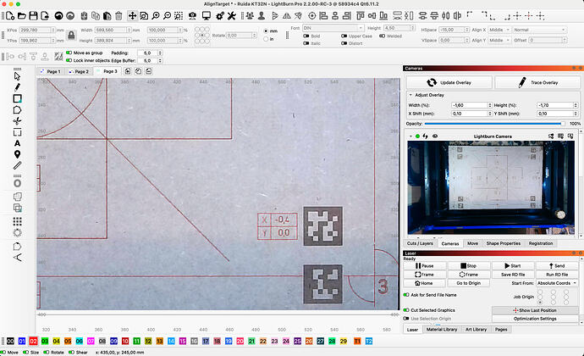Switch to Page 2 tab
The width and height of the screenshot is (584, 356).
click(x=79, y=71)
